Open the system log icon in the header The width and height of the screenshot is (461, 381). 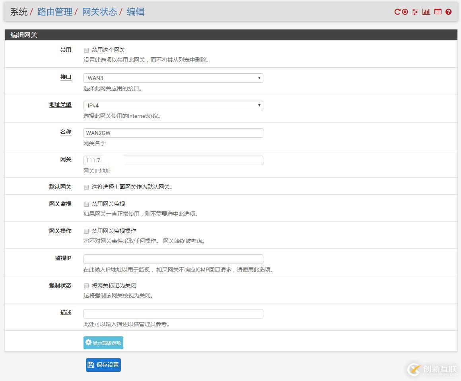438,12
